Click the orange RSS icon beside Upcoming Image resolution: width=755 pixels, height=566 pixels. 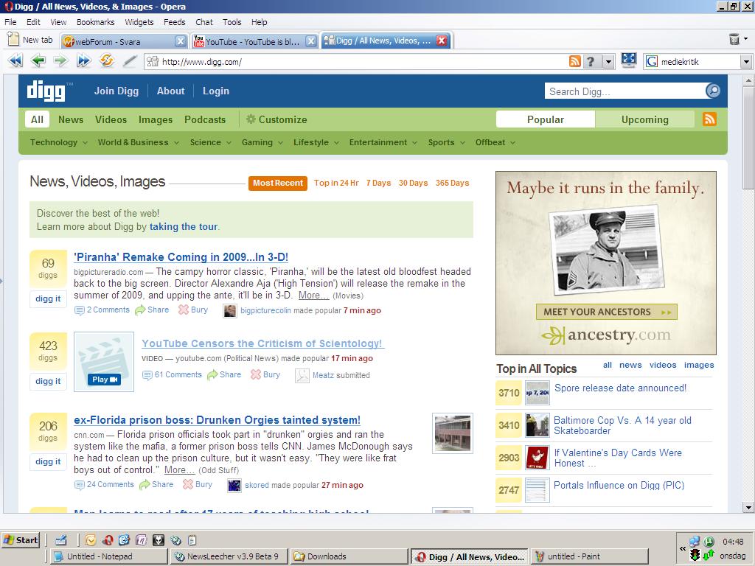tap(709, 119)
